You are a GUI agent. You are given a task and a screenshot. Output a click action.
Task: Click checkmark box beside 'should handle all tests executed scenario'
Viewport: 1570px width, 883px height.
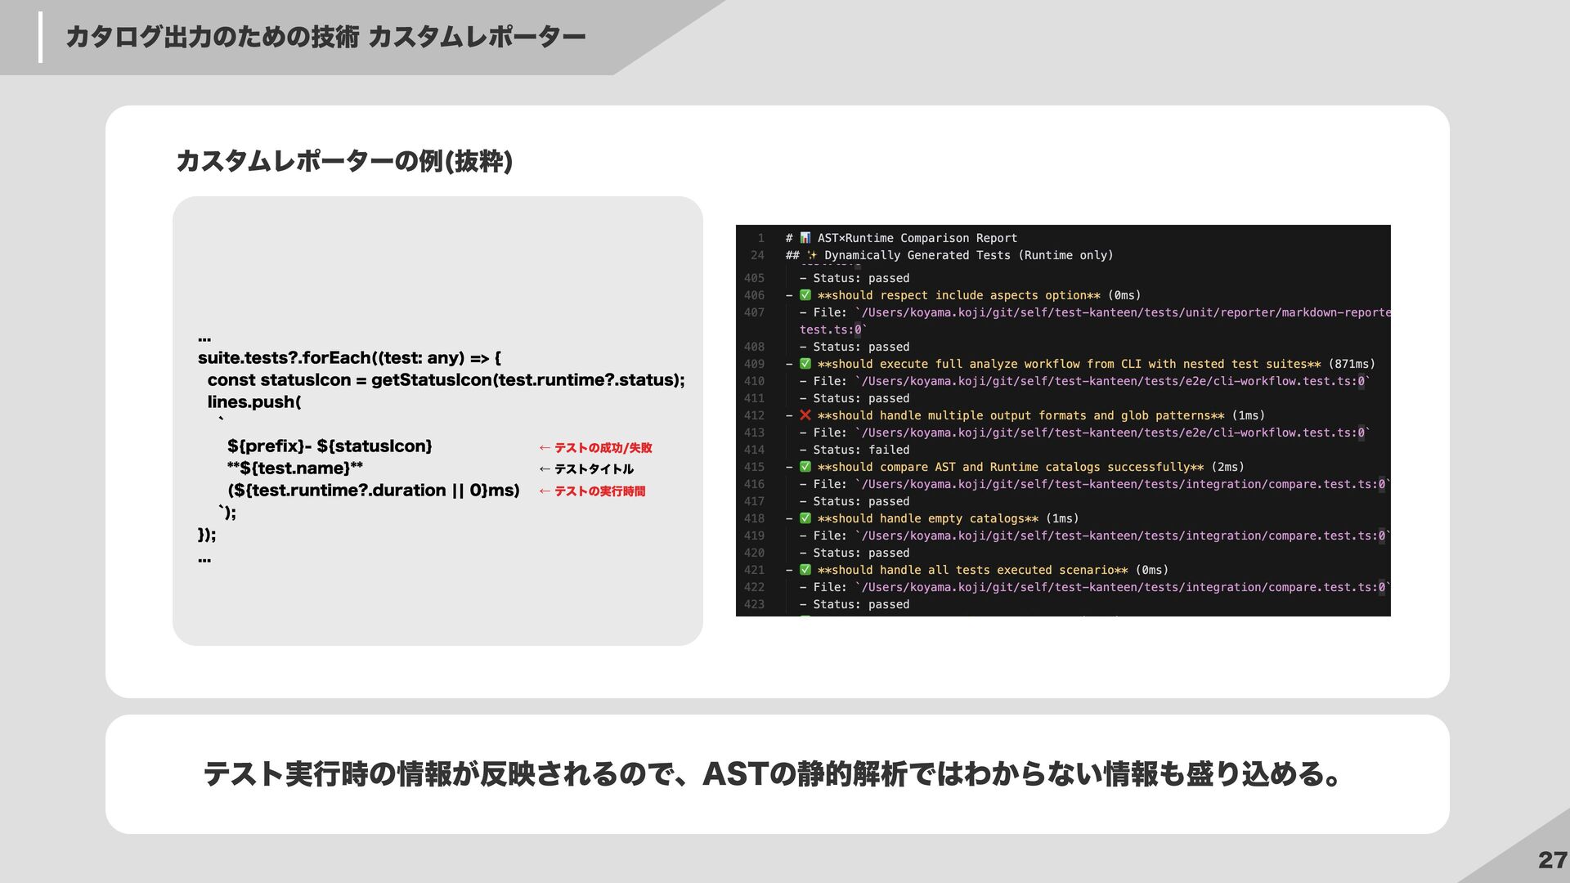pos(805,570)
